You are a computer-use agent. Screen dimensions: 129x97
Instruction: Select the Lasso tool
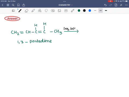point(46,11)
